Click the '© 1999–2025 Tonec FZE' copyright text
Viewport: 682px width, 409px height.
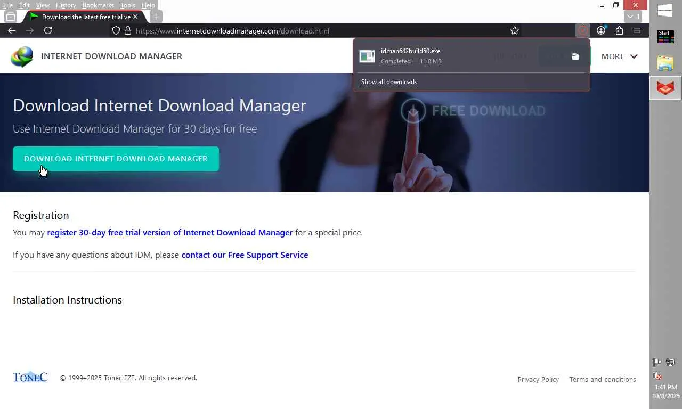coord(128,378)
